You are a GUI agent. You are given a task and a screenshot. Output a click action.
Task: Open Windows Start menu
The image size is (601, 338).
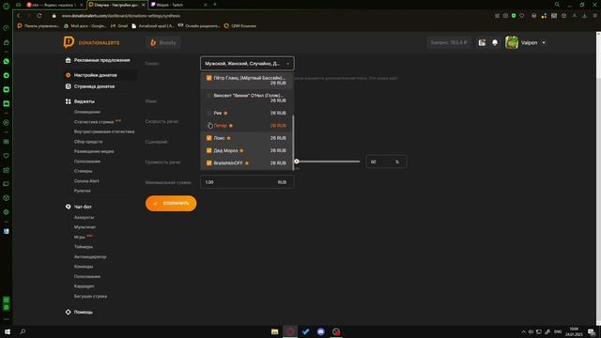click(7, 331)
